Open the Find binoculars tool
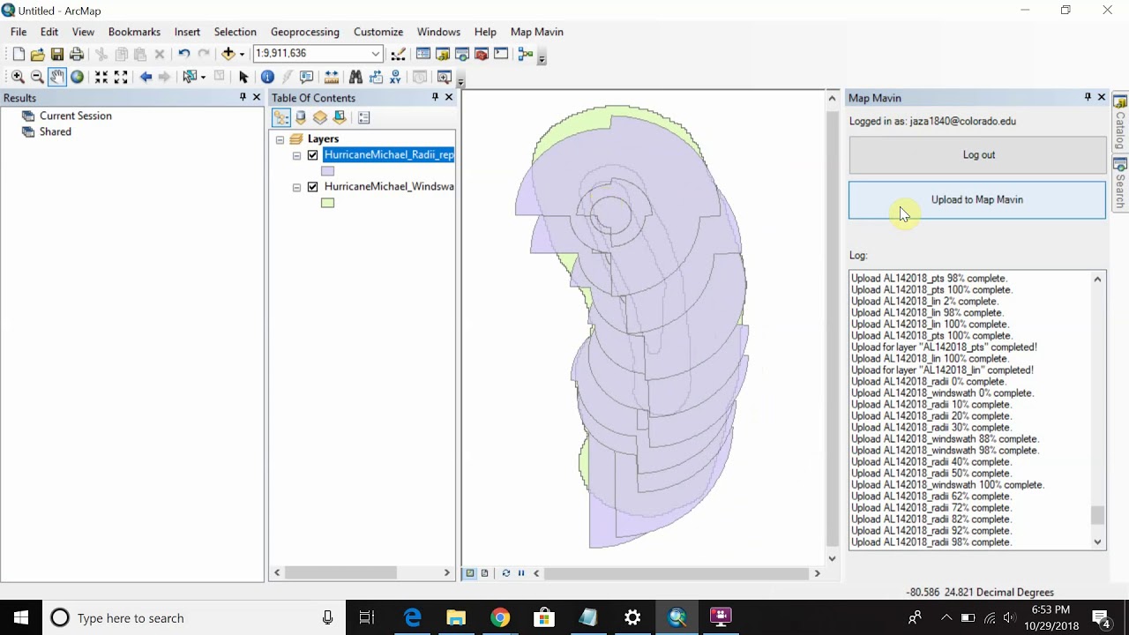Screen dimensions: 1129x635 click(355, 78)
